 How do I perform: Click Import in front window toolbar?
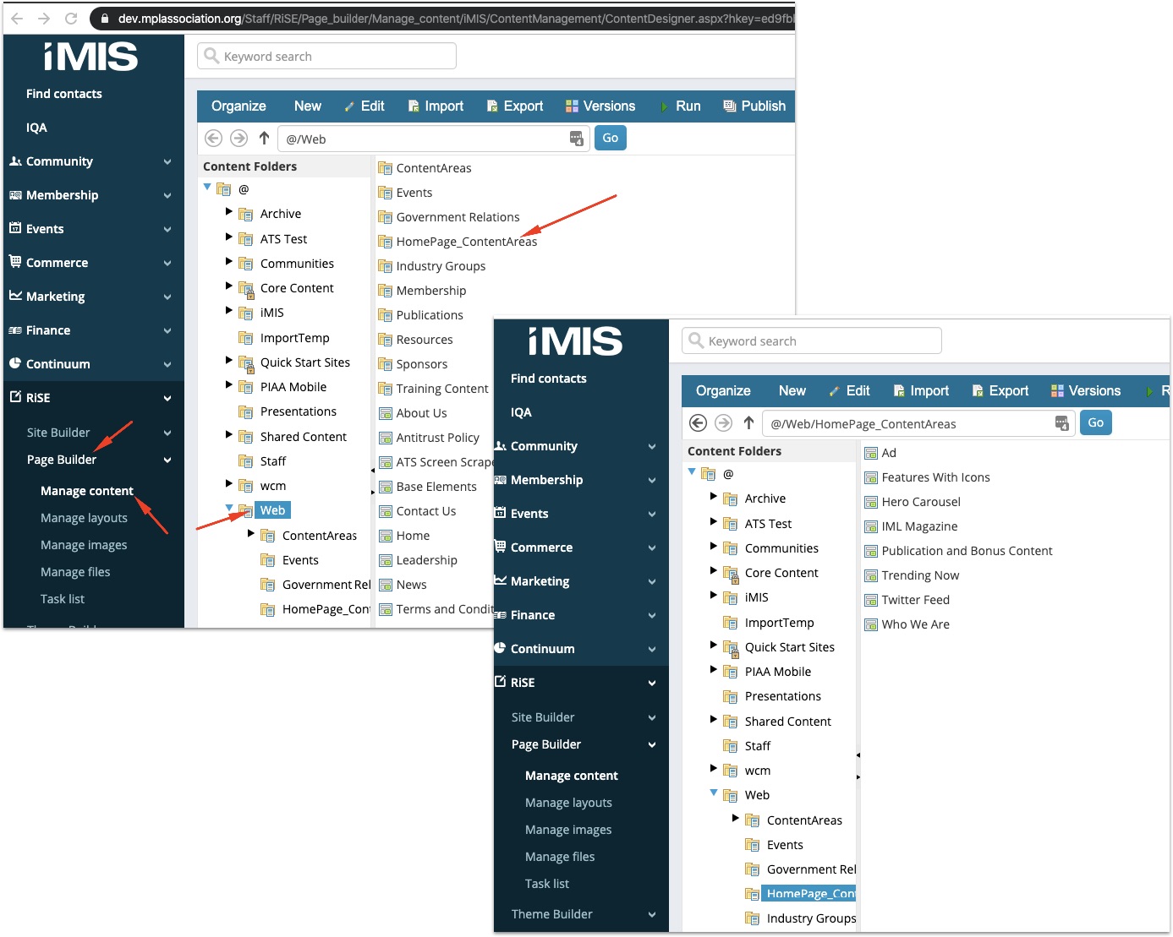[x=921, y=390]
